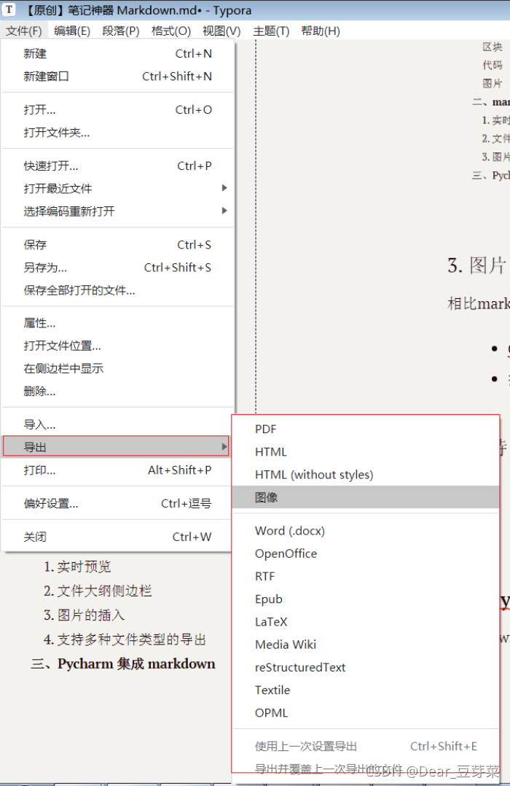Viewport: 510px width, 786px height.
Task: Jump to outline item 3. 图片的插入
Action: [84, 615]
